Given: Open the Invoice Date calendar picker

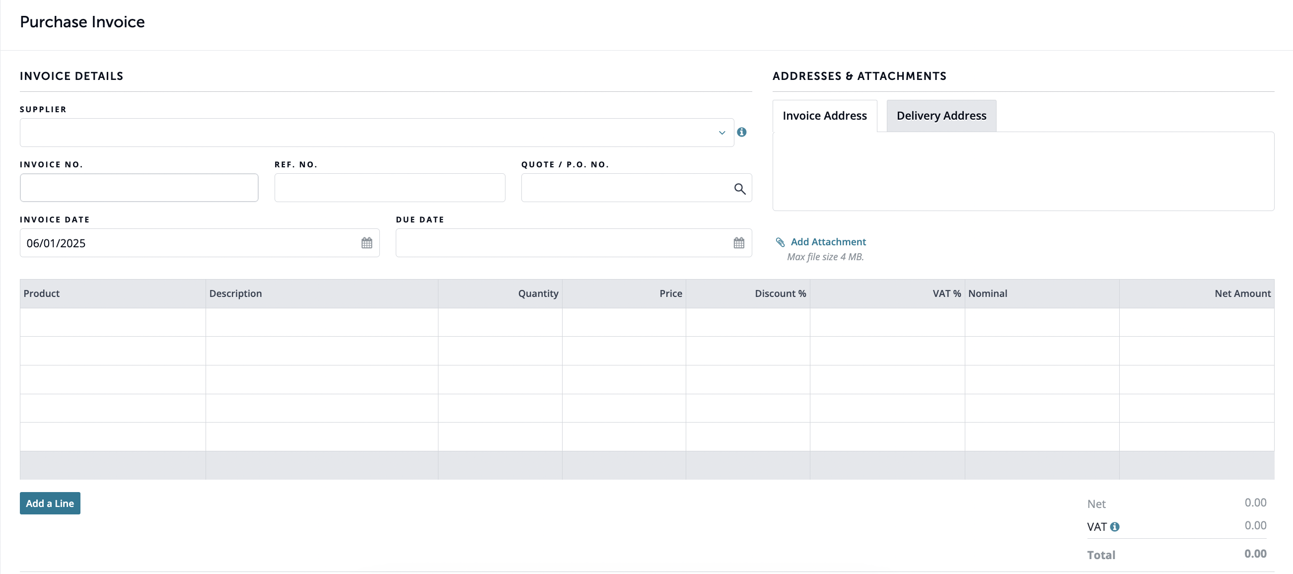Looking at the screenshot, I should pyautogui.click(x=366, y=243).
